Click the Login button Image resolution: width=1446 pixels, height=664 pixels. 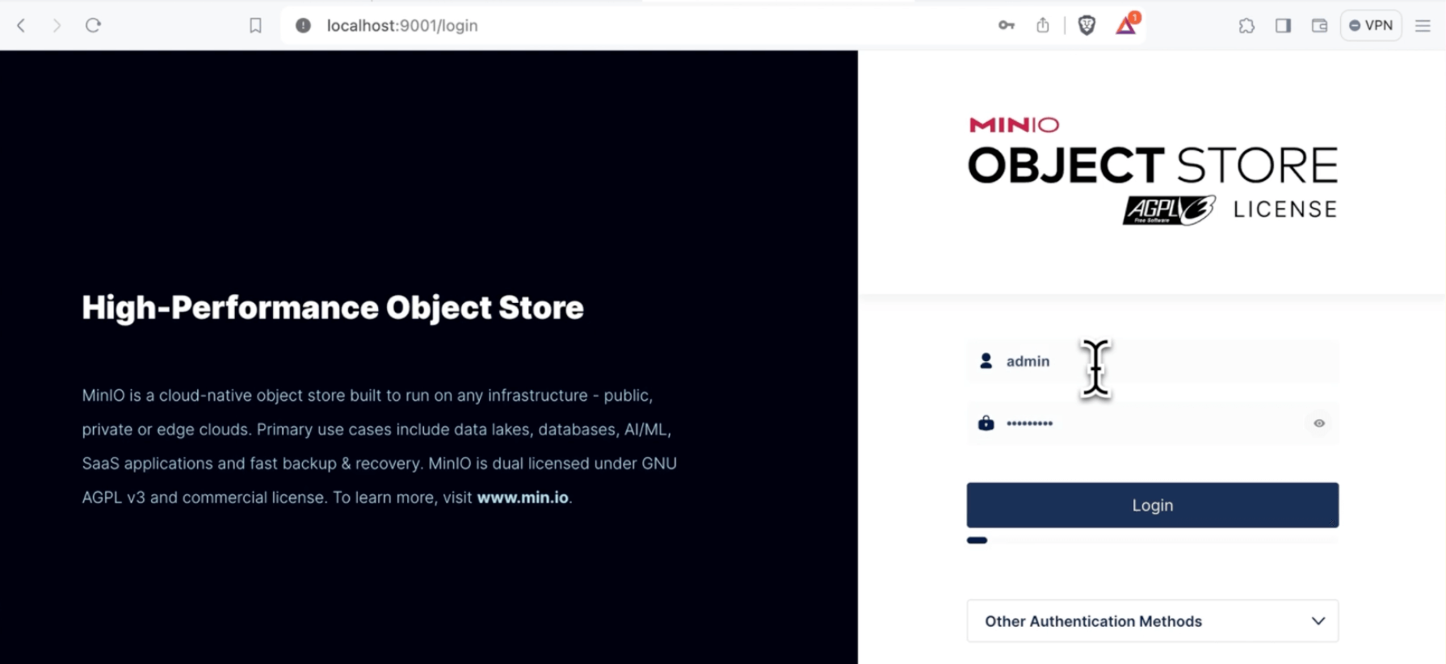[1153, 505]
